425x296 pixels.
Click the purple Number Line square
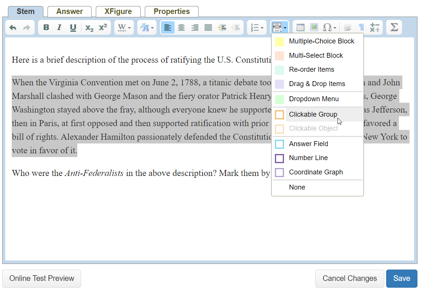[x=279, y=159]
